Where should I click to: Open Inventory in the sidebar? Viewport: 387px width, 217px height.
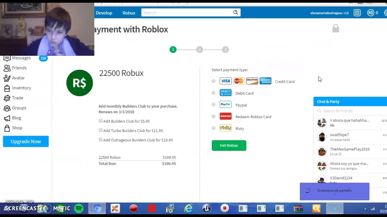(21, 88)
